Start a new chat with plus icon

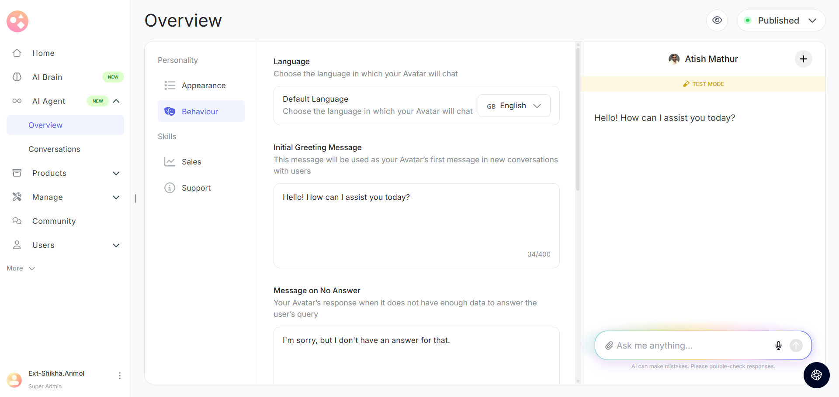pos(803,59)
